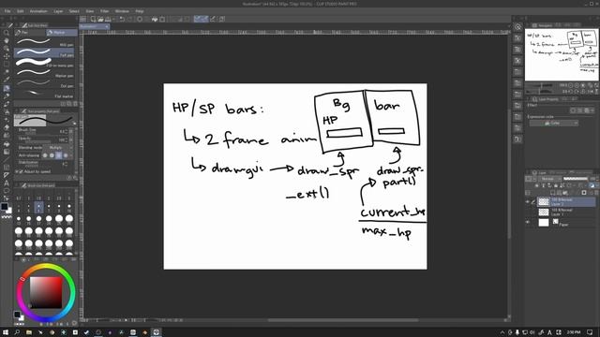Open the pen Blending mode Multiply dropdown
The image size is (600, 337).
click(x=58, y=148)
